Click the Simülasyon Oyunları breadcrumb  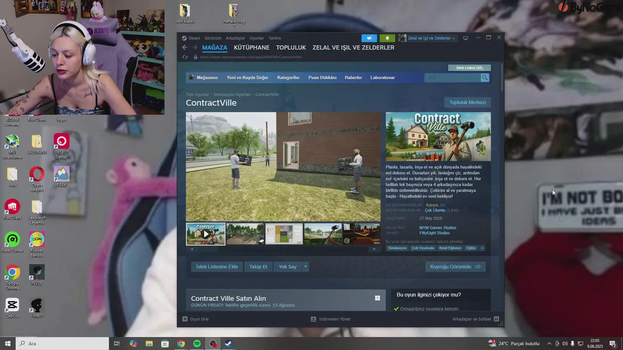pos(232,94)
